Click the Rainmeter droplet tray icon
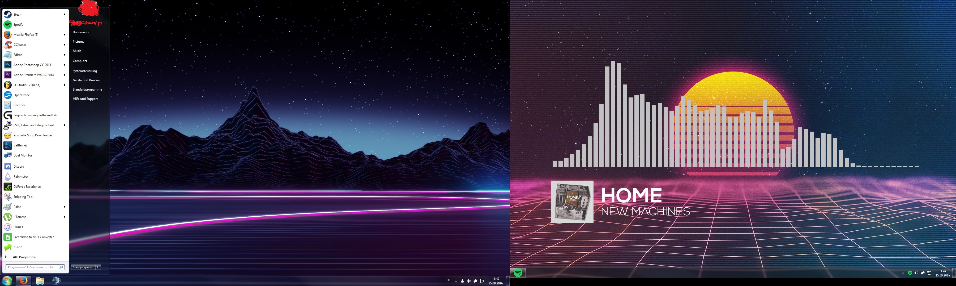Screen dimensions: 956x286 click(x=462, y=281)
